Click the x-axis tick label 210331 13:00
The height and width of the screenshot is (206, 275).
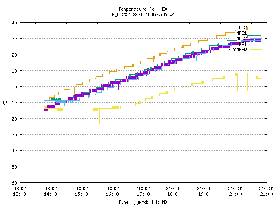click(19, 191)
